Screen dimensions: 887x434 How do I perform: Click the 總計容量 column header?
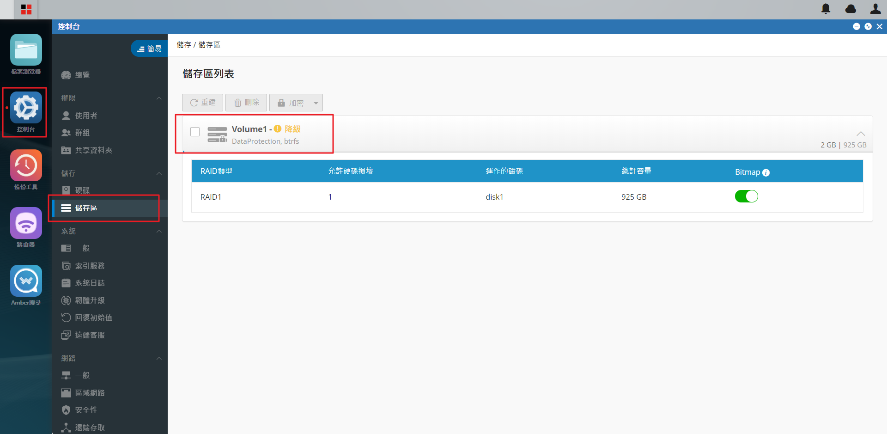point(637,171)
